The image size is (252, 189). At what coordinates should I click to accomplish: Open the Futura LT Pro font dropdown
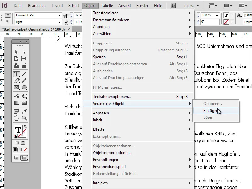(60, 15)
